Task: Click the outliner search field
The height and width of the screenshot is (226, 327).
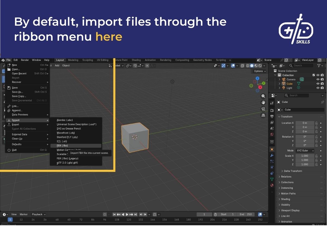Action: click(x=301, y=66)
